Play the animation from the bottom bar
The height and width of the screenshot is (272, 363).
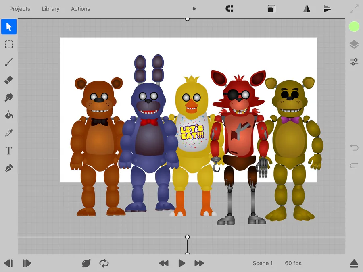pos(182,263)
